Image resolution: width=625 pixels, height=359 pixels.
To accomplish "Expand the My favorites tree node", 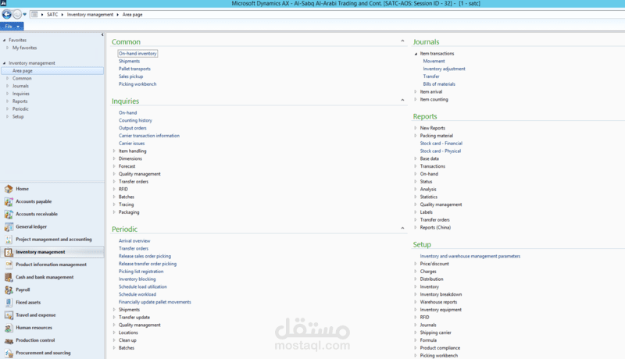I will pos(7,48).
